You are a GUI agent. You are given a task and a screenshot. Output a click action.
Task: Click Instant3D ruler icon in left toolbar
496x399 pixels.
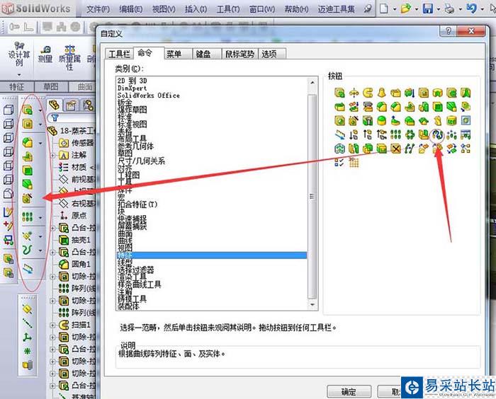click(28, 269)
